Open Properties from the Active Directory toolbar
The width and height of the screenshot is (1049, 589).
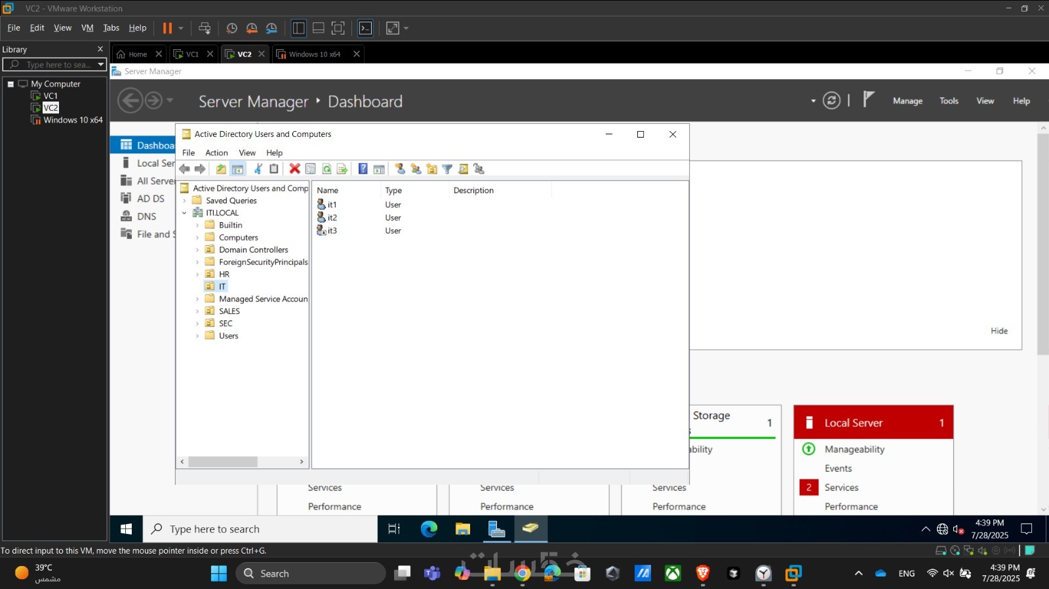click(x=311, y=169)
